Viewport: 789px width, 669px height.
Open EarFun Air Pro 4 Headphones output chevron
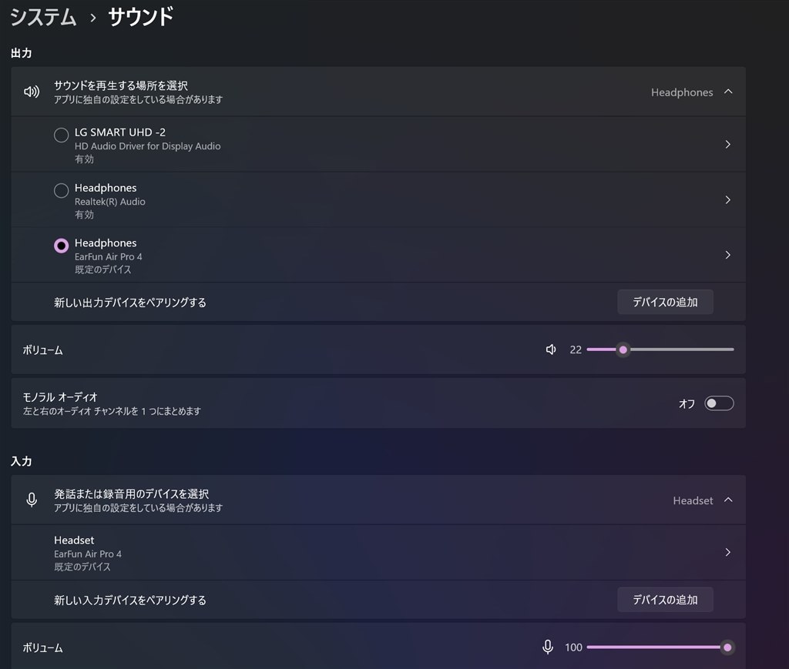[728, 255]
